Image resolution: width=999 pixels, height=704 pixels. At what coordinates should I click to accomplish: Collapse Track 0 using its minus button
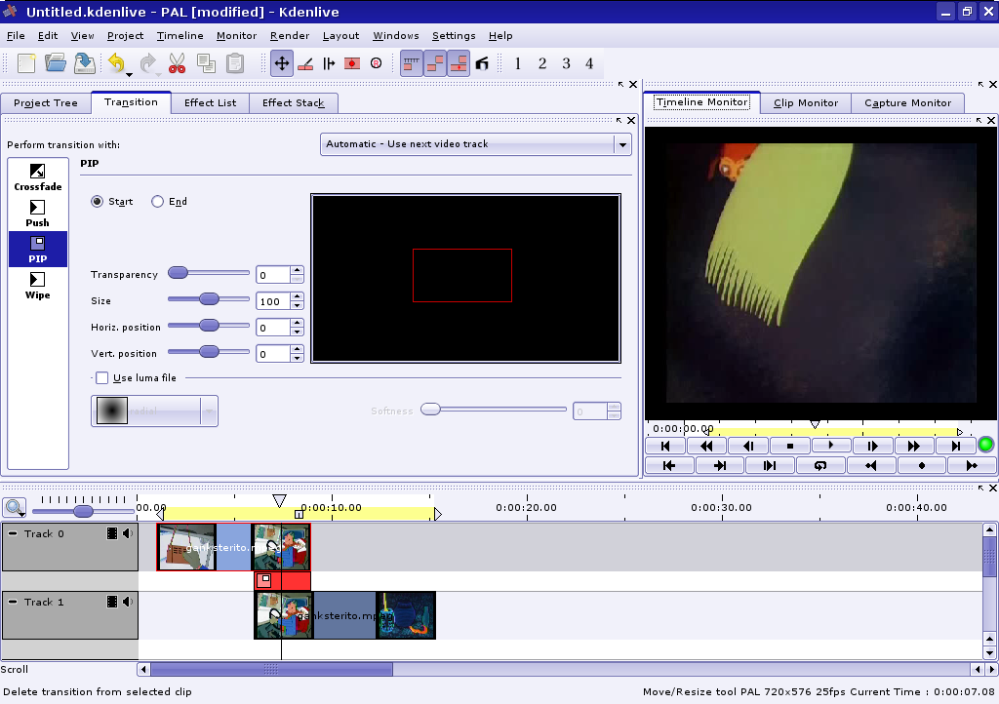tap(13, 533)
